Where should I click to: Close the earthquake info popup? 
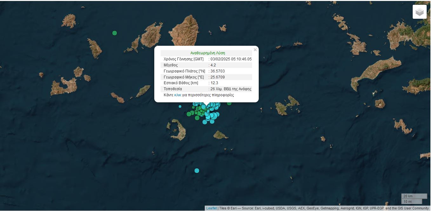click(x=255, y=50)
